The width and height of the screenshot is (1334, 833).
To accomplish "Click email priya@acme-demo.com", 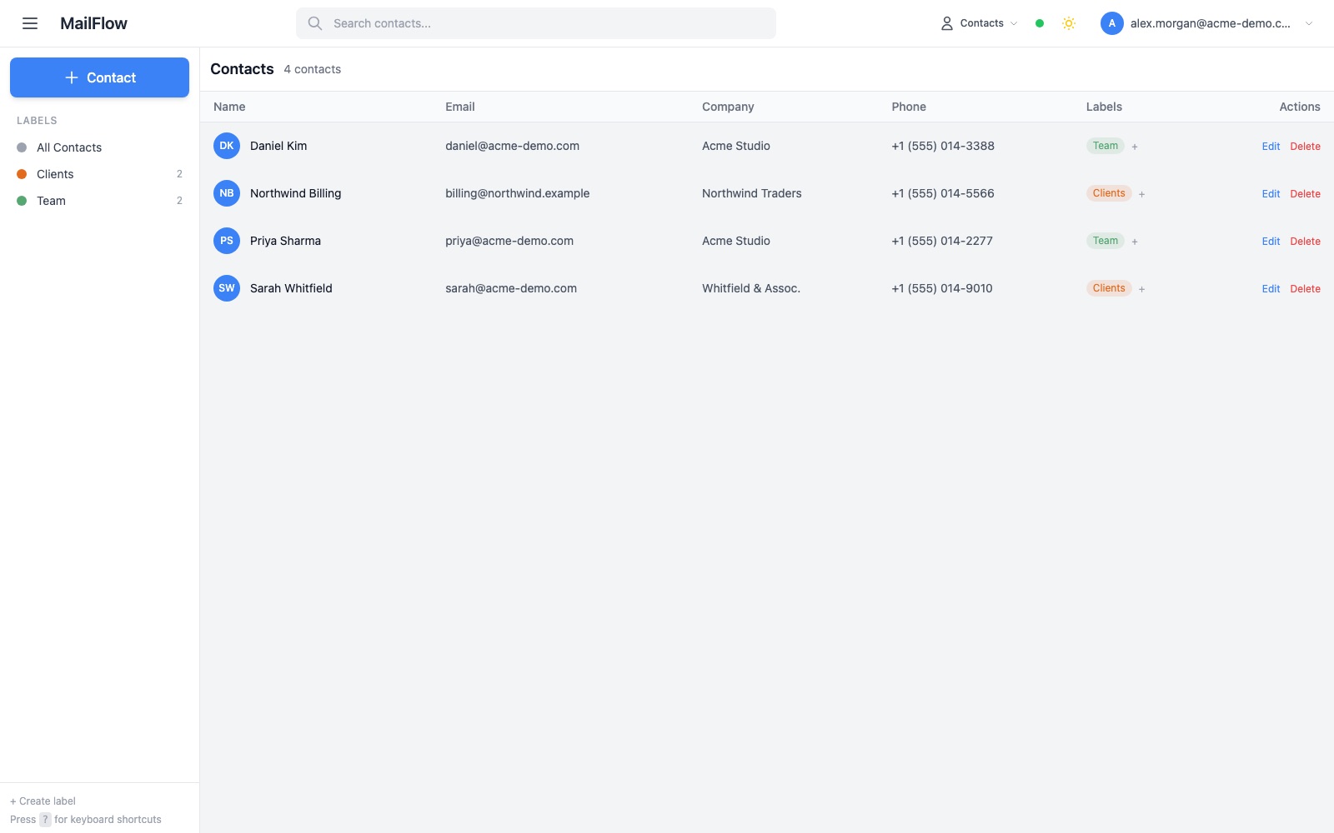I will click(509, 241).
